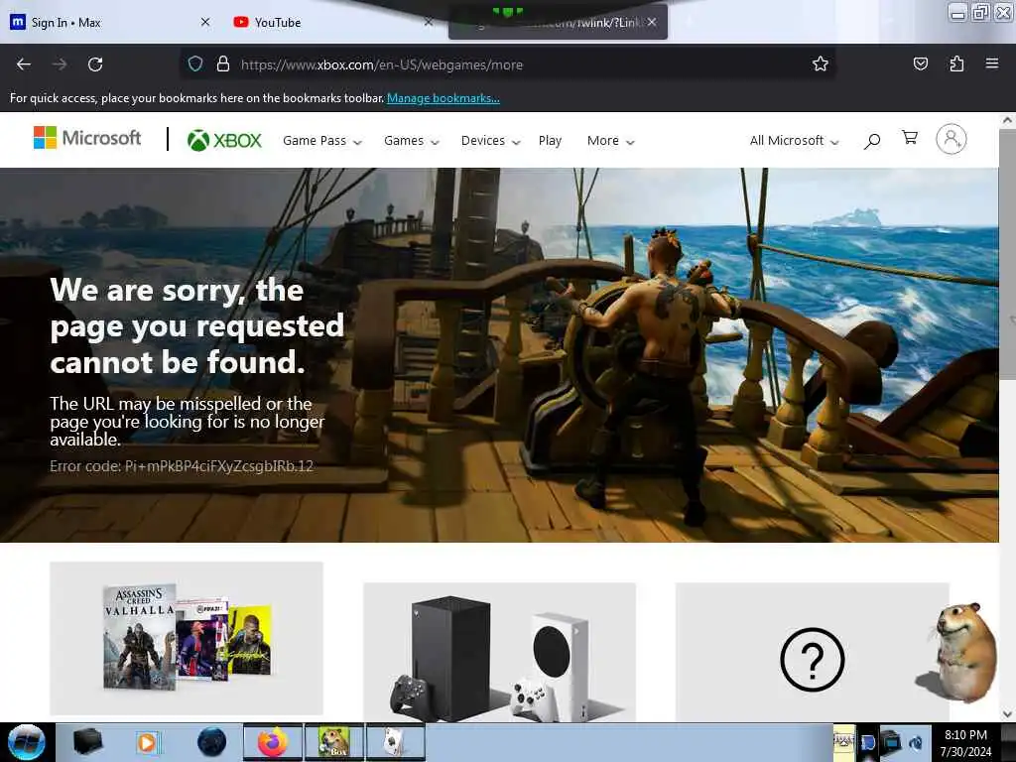Close the active xbox tab
Screen dimensions: 1016x762
click(x=652, y=22)
